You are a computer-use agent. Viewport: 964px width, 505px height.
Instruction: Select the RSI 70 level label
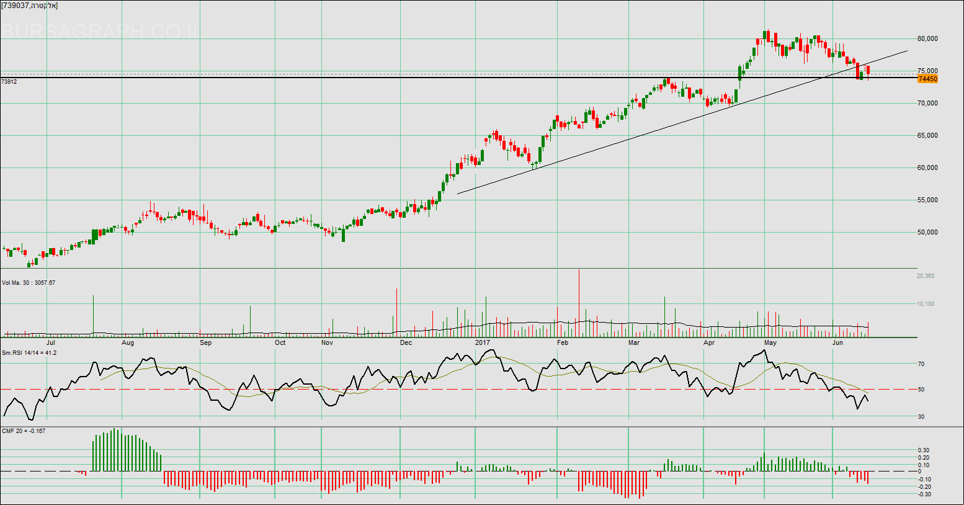click(921, 364)
